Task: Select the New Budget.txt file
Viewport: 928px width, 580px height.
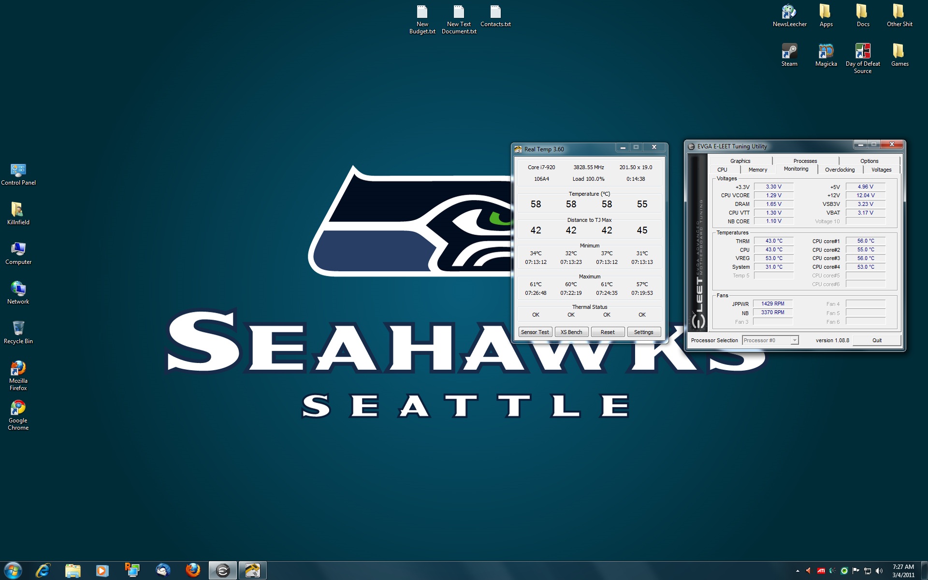Action: click(422, 19)
